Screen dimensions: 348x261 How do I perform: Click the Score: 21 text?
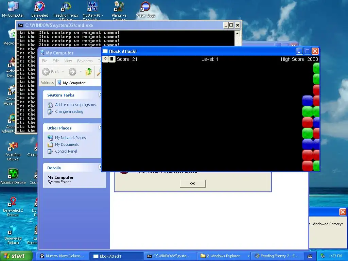(127, 59)
